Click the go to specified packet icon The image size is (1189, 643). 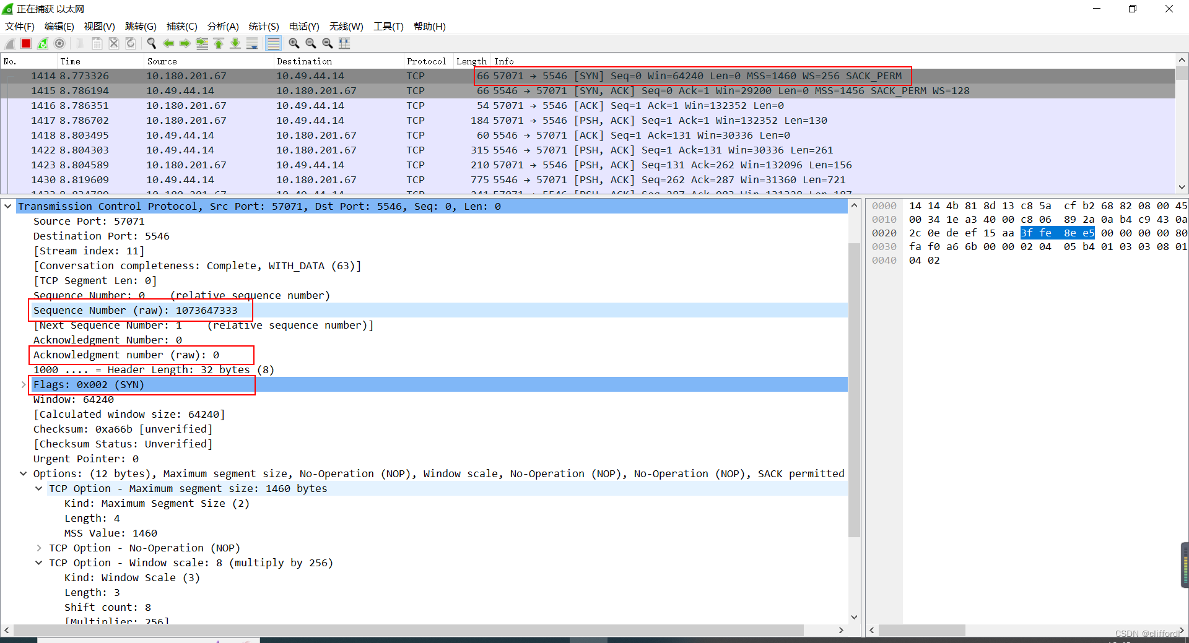pos(202,43)
